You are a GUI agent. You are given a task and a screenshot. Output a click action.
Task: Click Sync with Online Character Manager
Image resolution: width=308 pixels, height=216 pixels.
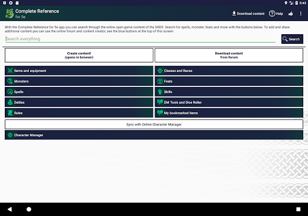tap(154, 124)
